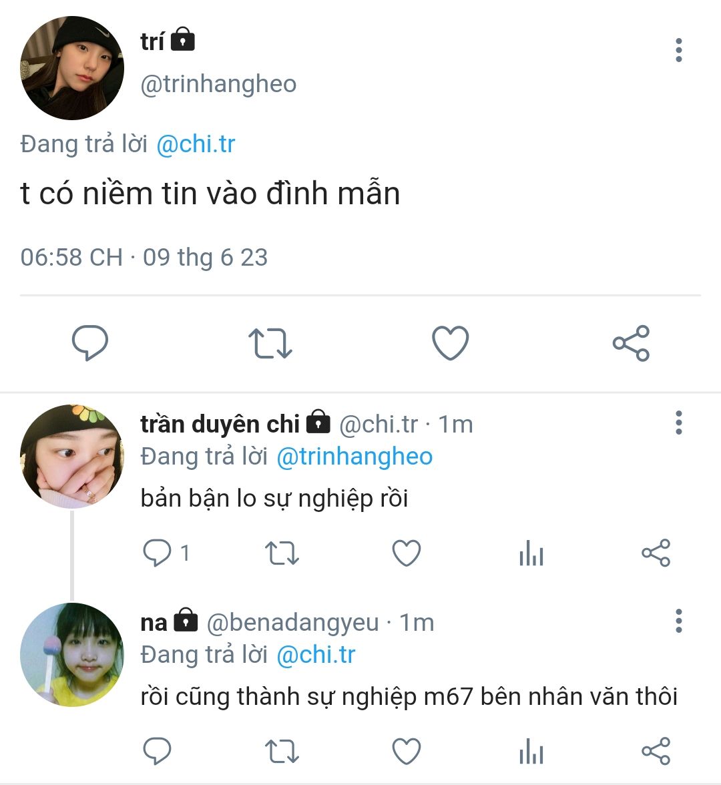
Task: Like the reply from na
Action: coord(406,752)
